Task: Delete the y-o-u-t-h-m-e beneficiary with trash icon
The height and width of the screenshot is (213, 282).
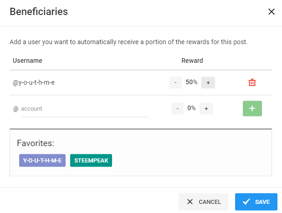Action: [x=252, y=82]
